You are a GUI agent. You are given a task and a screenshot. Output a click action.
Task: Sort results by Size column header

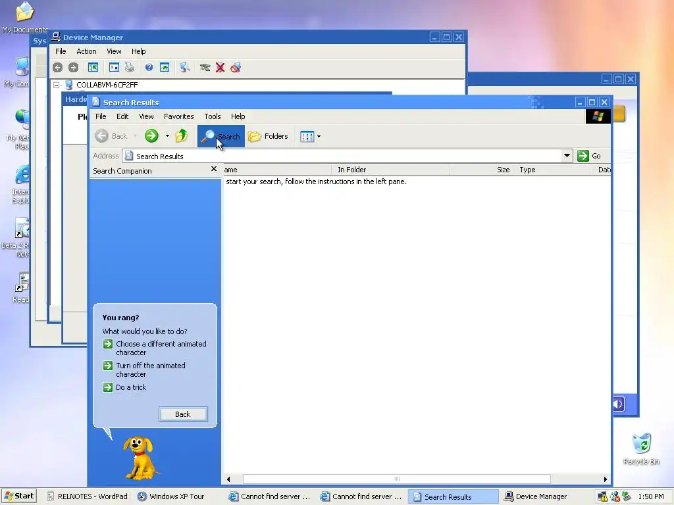tap(481, 170)
